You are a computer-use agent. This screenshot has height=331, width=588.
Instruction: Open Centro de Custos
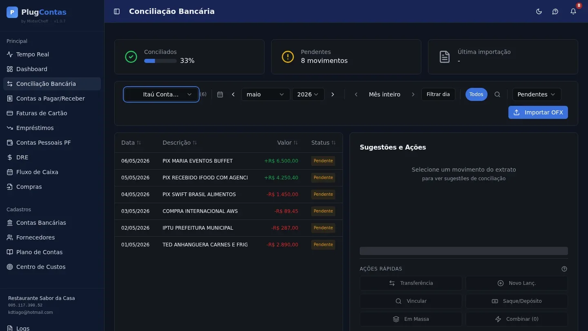point(52,267)
